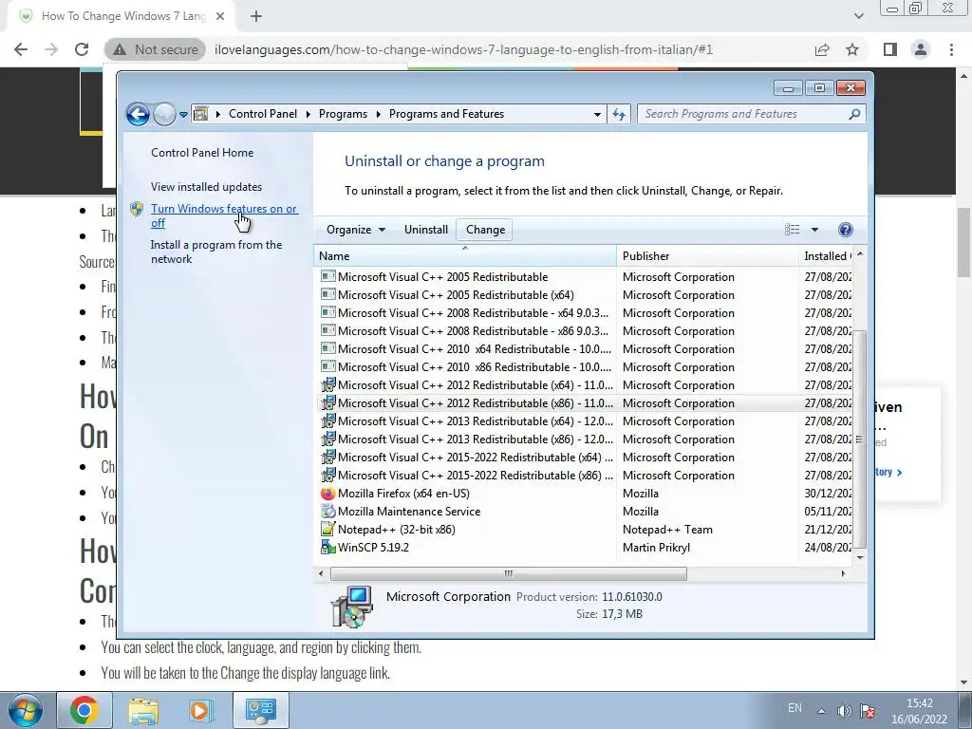This screenshot has width=972, height=729.
Task: Open Control Panel Home link
Action: pyautogui.click(x=202, y=153)
